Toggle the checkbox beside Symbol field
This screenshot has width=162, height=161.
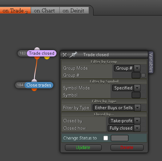pos(143,95)
